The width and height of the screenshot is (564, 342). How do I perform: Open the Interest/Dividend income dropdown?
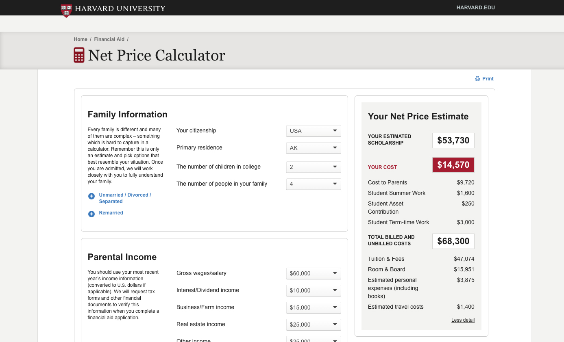(x=314, y=290)
